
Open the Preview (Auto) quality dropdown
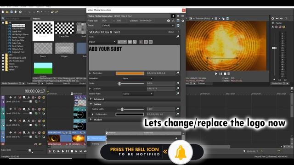(204, 18)
